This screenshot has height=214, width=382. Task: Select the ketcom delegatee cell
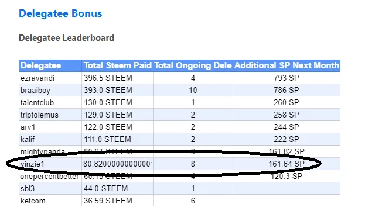(x=50, y=201)
